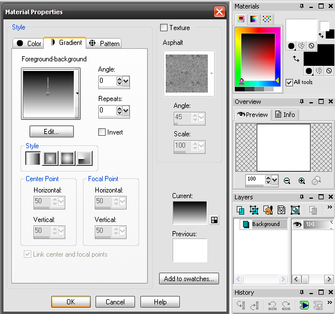Uncheck the All tools checkbox

[x=289, y=82]
